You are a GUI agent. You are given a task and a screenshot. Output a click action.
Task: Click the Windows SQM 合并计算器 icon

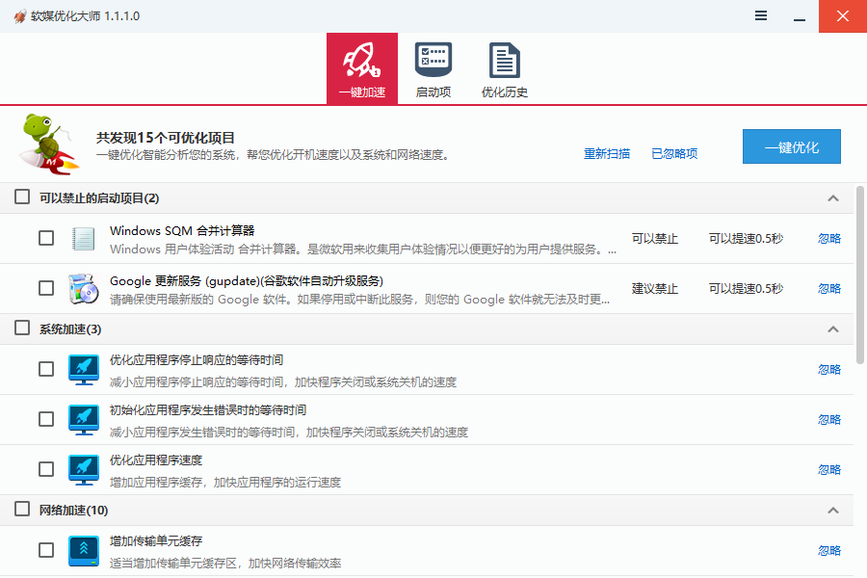(x=84, y=239)
